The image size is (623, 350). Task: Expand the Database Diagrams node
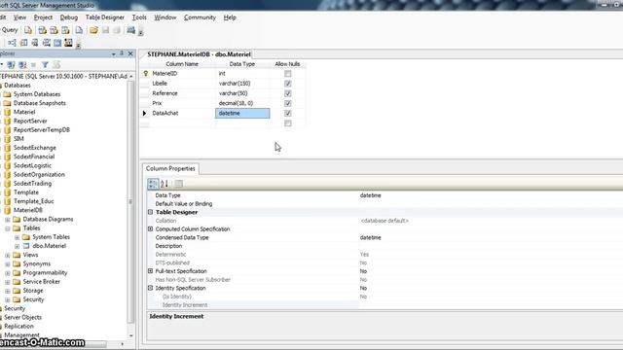tap(8, 219)
